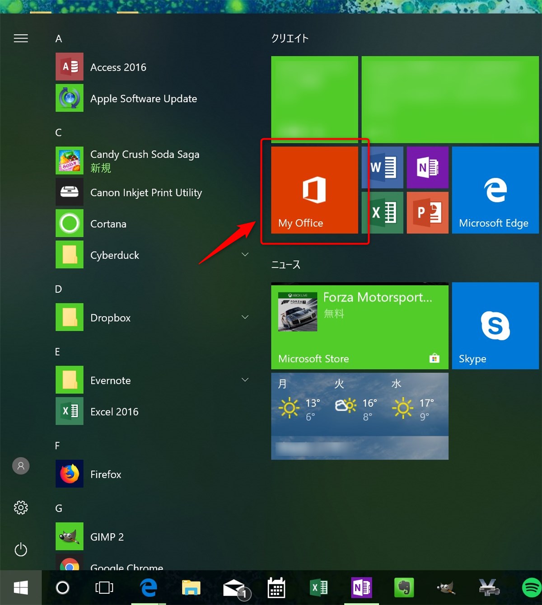Select Access 2016 from app list
The height and width of the screenshot is (605, 542).
[x=118, y=67]
